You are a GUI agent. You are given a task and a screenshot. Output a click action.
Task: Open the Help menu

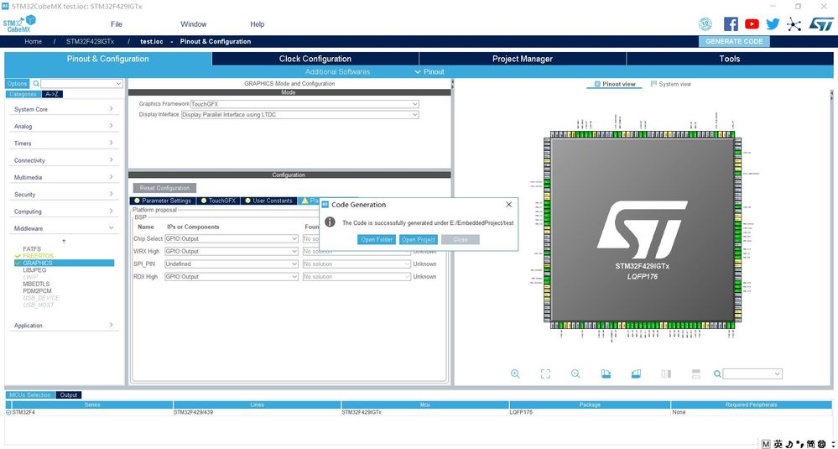[257, 24]
